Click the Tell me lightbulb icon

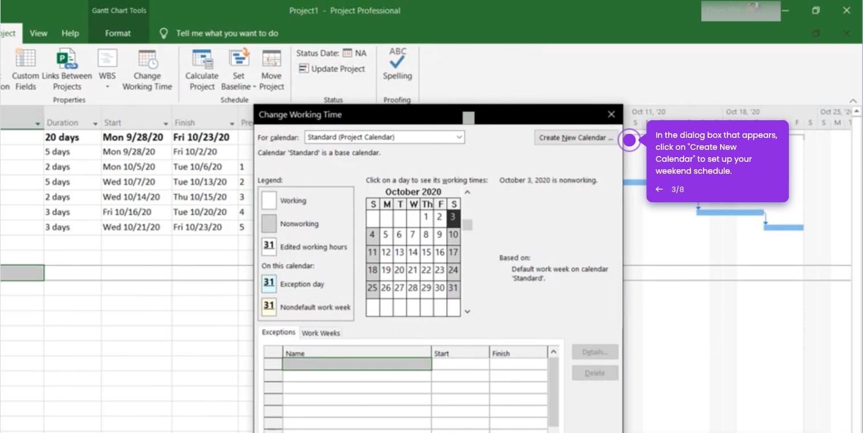click(x=164, y=33)
